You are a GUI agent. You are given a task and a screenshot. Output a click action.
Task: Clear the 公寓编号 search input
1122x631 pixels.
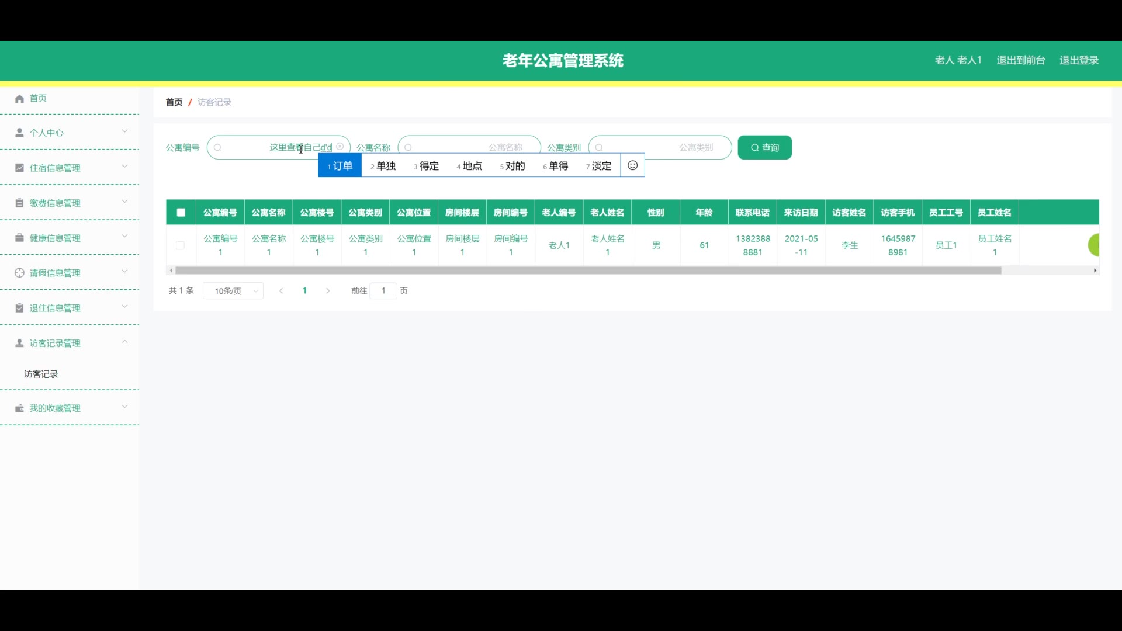coord(340,147)
